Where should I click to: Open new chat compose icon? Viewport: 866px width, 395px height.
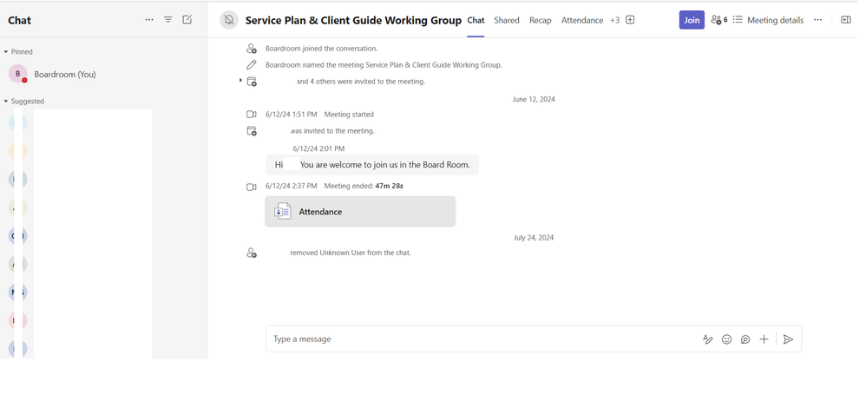point(187,20)
